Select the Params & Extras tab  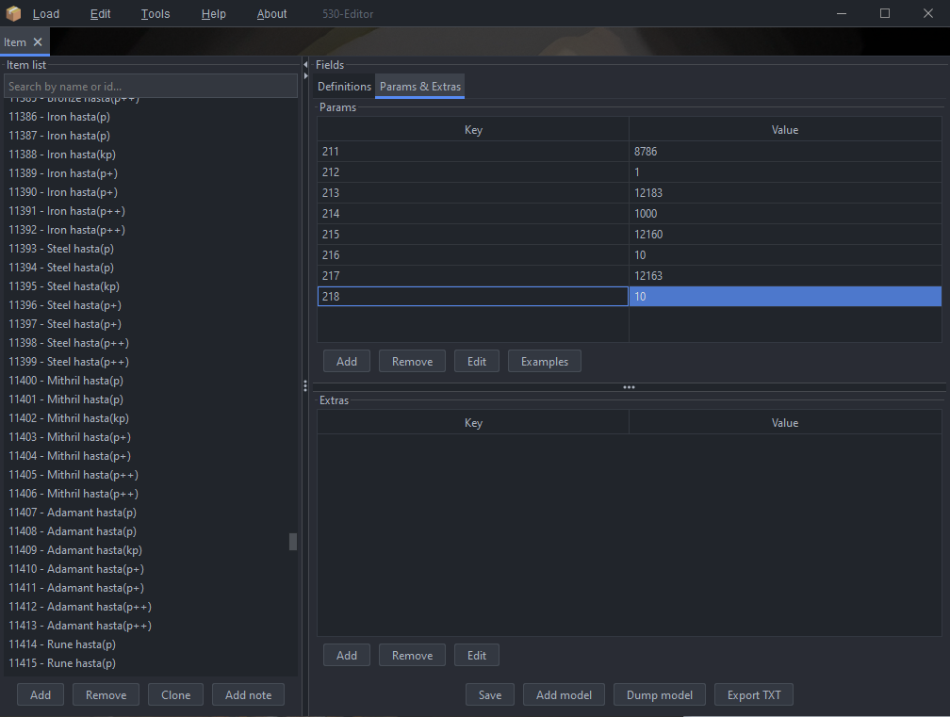pyautogui.click(x=420, y=87)
